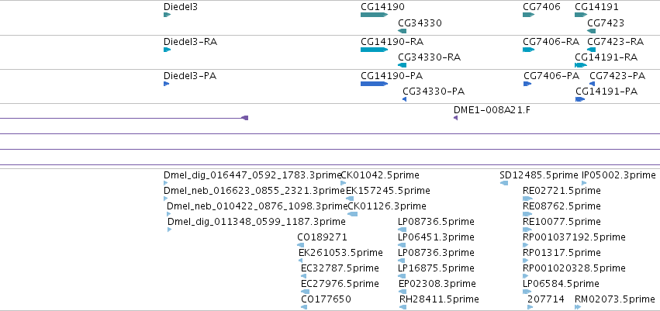660x311 pixels.
Task: Click the Diedel3-PA protein label
Action: [x=190, y=76]
